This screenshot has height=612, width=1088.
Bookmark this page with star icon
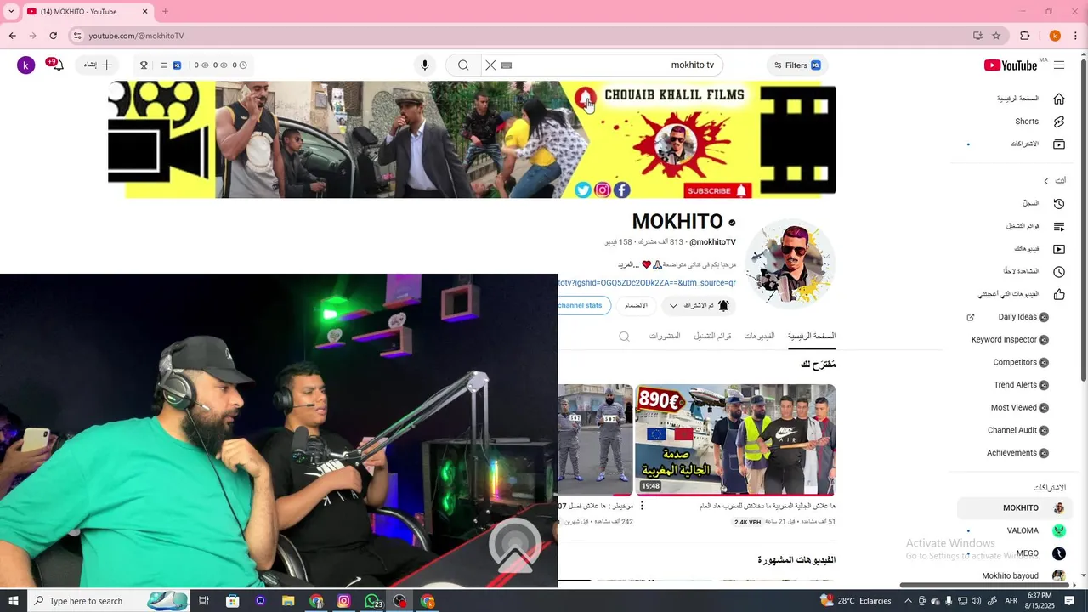click(996, 36)
